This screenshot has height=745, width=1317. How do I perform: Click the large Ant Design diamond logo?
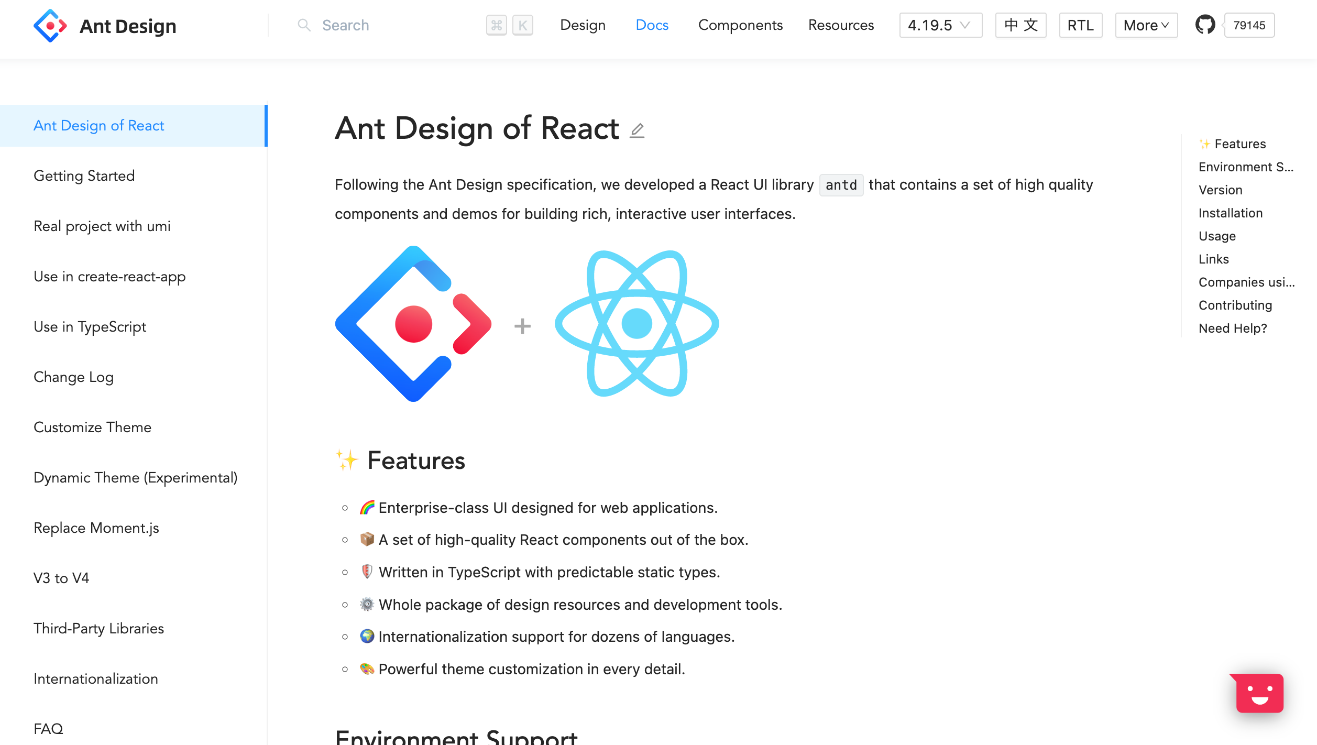pyautogui.click(x=413, y=323)
